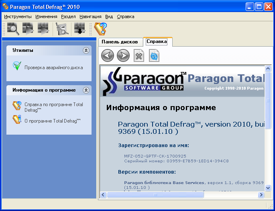Click the disk analysis magnifier toolbar icon
Screen dimensions: 275x211
(x=13, y=29)
